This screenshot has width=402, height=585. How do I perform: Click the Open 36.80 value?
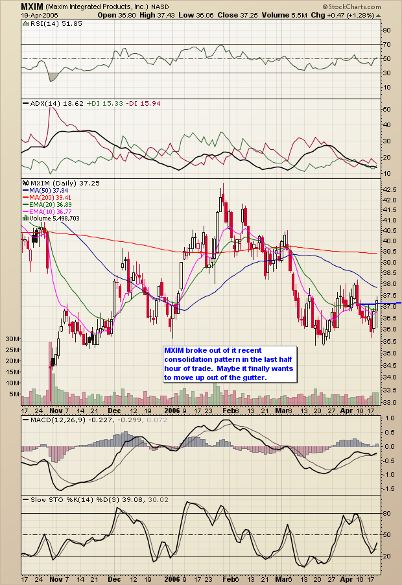pyautogui.click(x=117, y=16)
